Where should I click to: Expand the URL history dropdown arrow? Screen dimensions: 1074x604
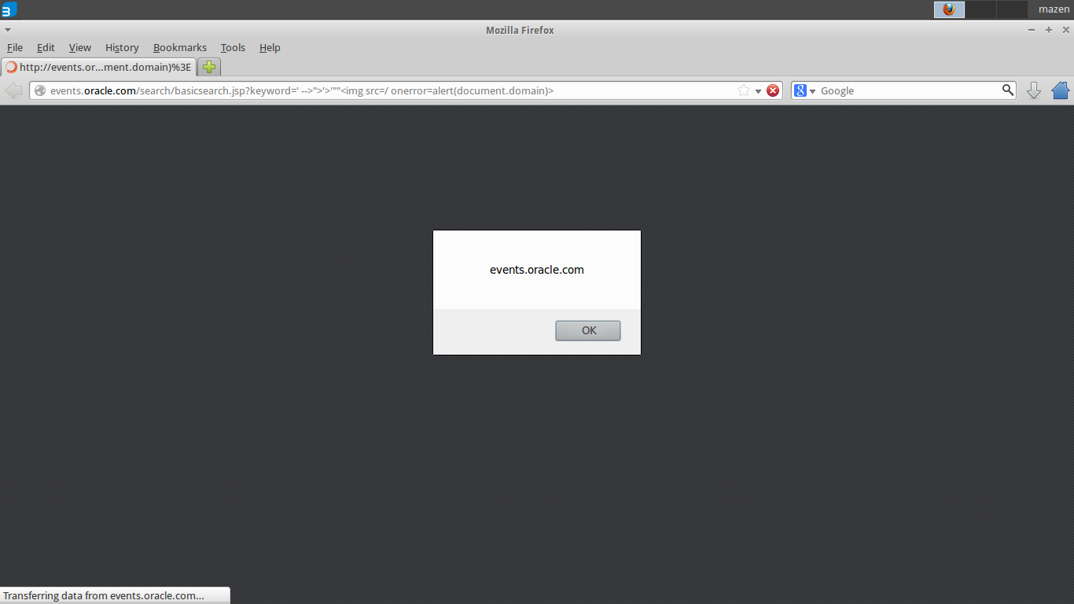click(x=758, y=91)
